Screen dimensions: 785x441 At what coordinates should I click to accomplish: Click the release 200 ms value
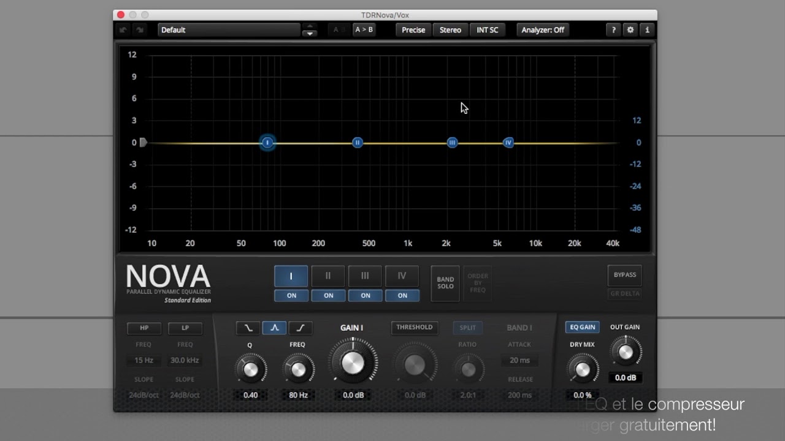point(520,395)
